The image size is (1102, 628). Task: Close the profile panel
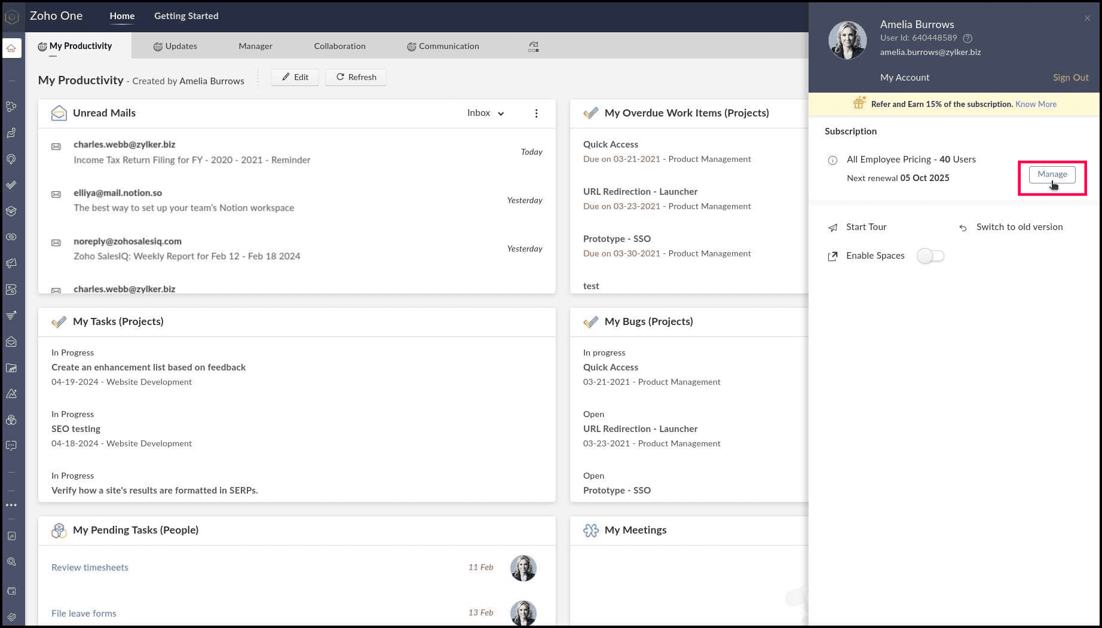[1087, 19]
